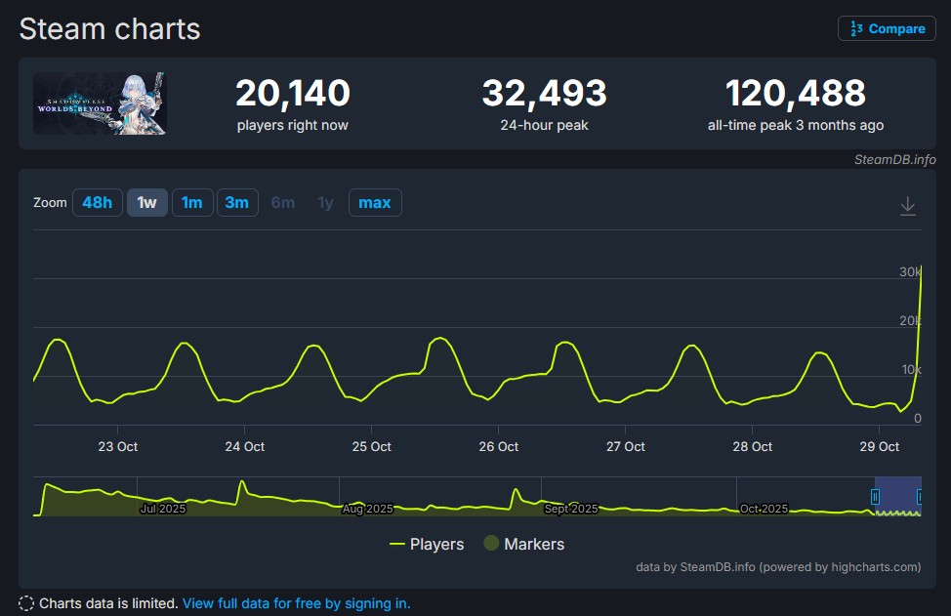Image resolution: width=951 pixels, height=616 pixels.
Task: Click the 30k y-axis label
Action: (910, 271)
